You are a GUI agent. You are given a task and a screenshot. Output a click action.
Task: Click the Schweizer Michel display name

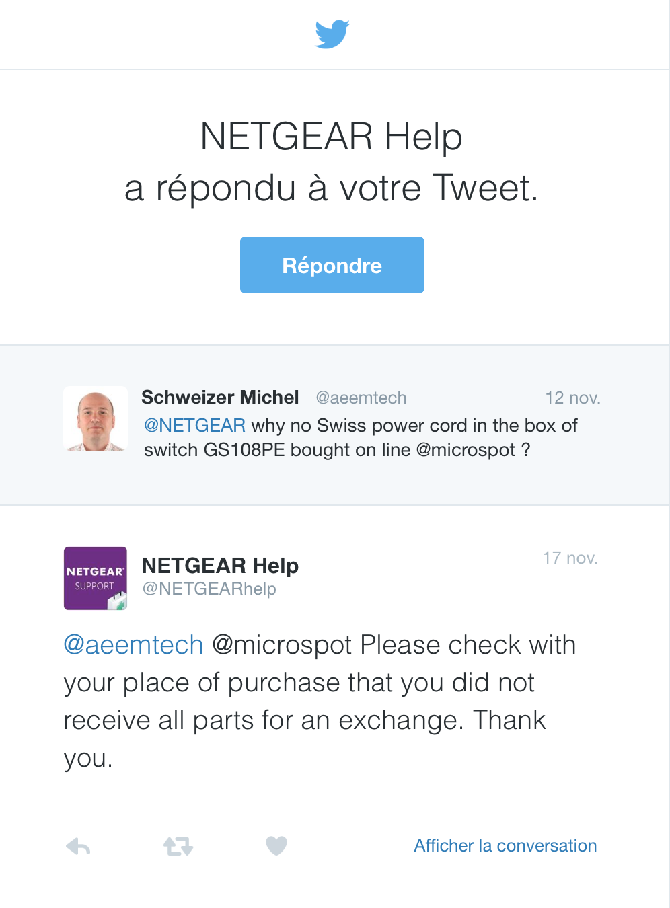[x=220, y=398]
